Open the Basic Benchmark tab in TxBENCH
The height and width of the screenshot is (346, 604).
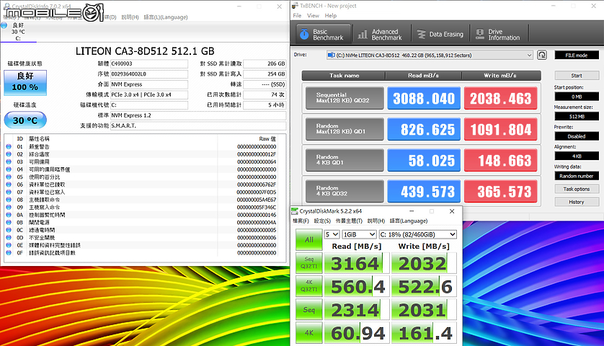point(324,35)
